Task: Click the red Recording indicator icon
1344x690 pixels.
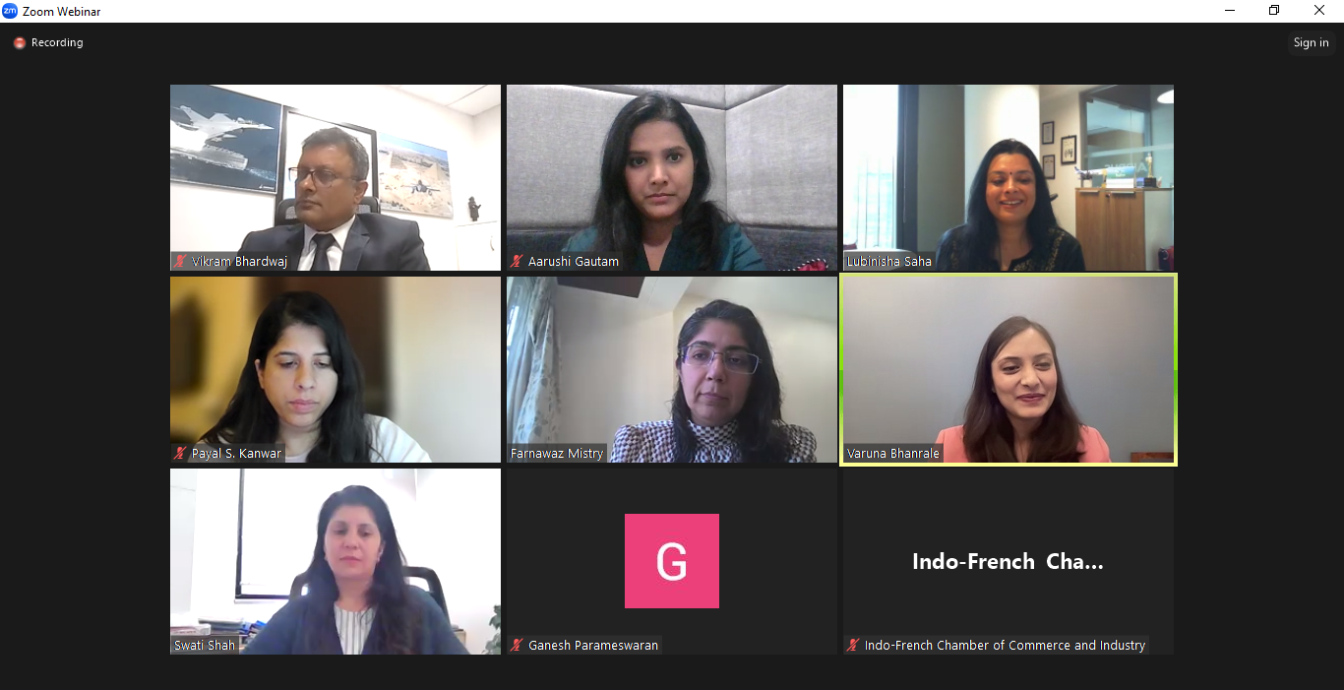Action: tap(19, 43)
